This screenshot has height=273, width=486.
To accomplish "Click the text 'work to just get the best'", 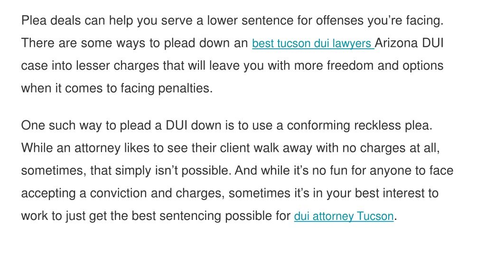I will (x=88, y=216).
